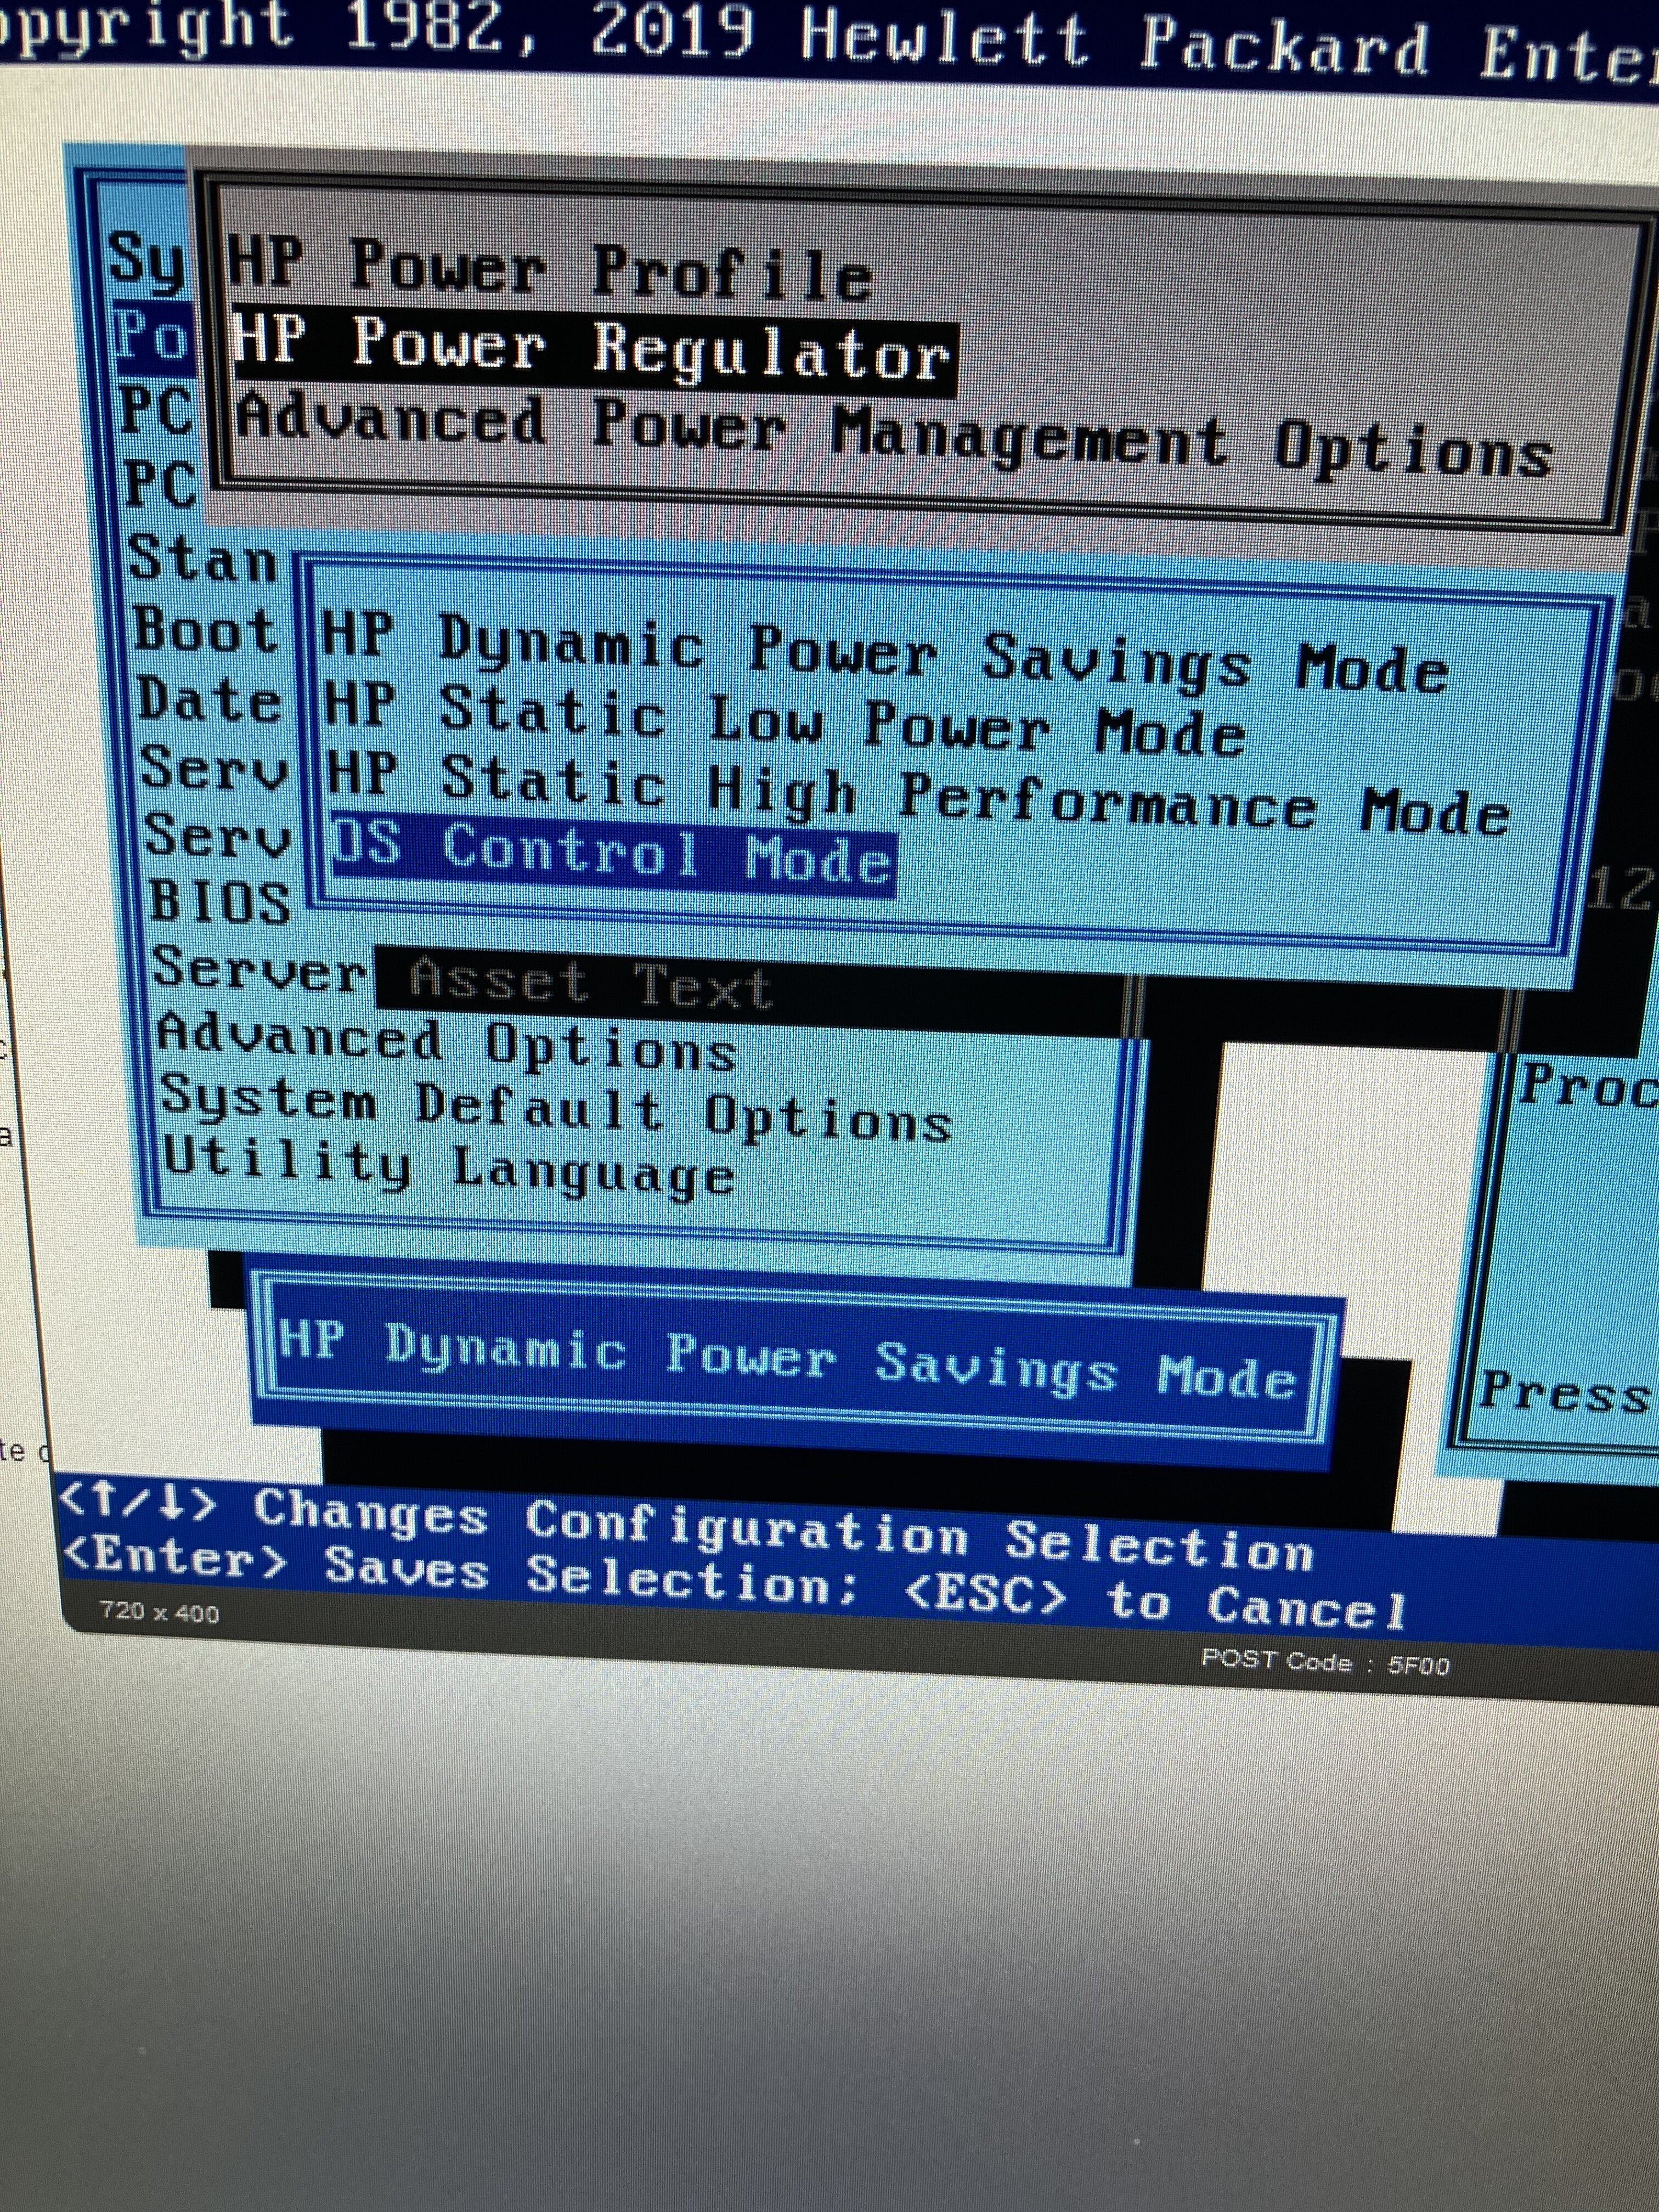Choose HP Dynamic Power Savings Mode option

(884, 655)
